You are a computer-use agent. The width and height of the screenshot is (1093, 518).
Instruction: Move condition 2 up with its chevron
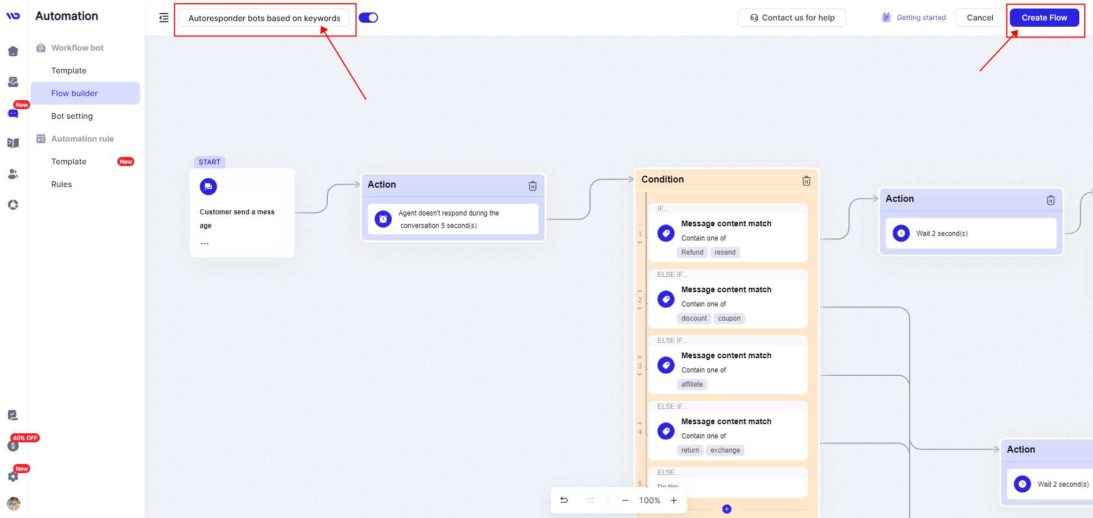[x=640, y=291]
